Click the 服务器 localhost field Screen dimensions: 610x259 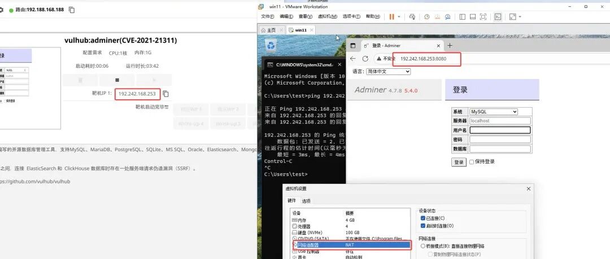point(500,121)
